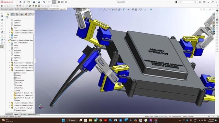The image size is (219, 123).
Task: Open Edit Appearance color ball in heads-up toolbar
Action: 133,10
